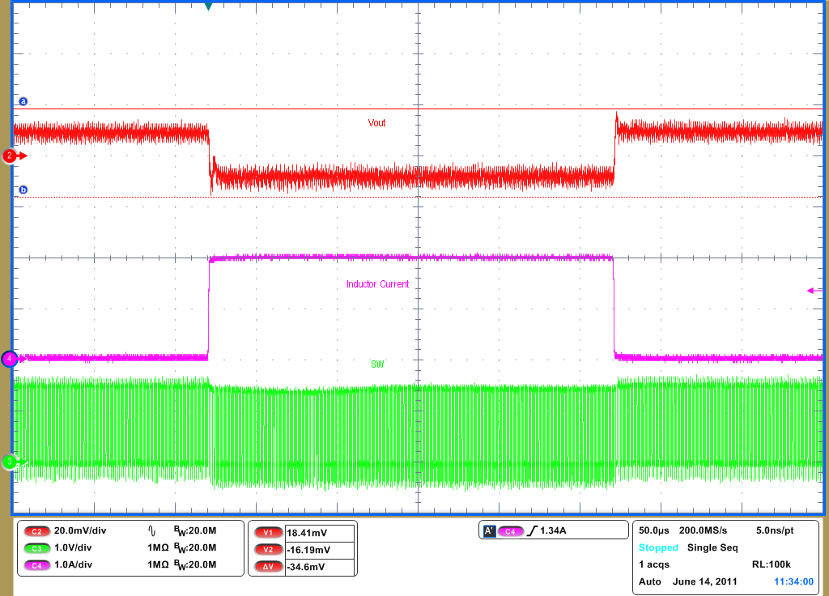Open the 50.0µs timebase selector
Screen dimensions: 829x596
654,530
